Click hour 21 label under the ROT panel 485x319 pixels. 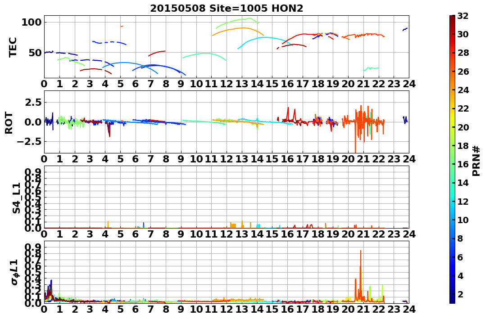363,159
